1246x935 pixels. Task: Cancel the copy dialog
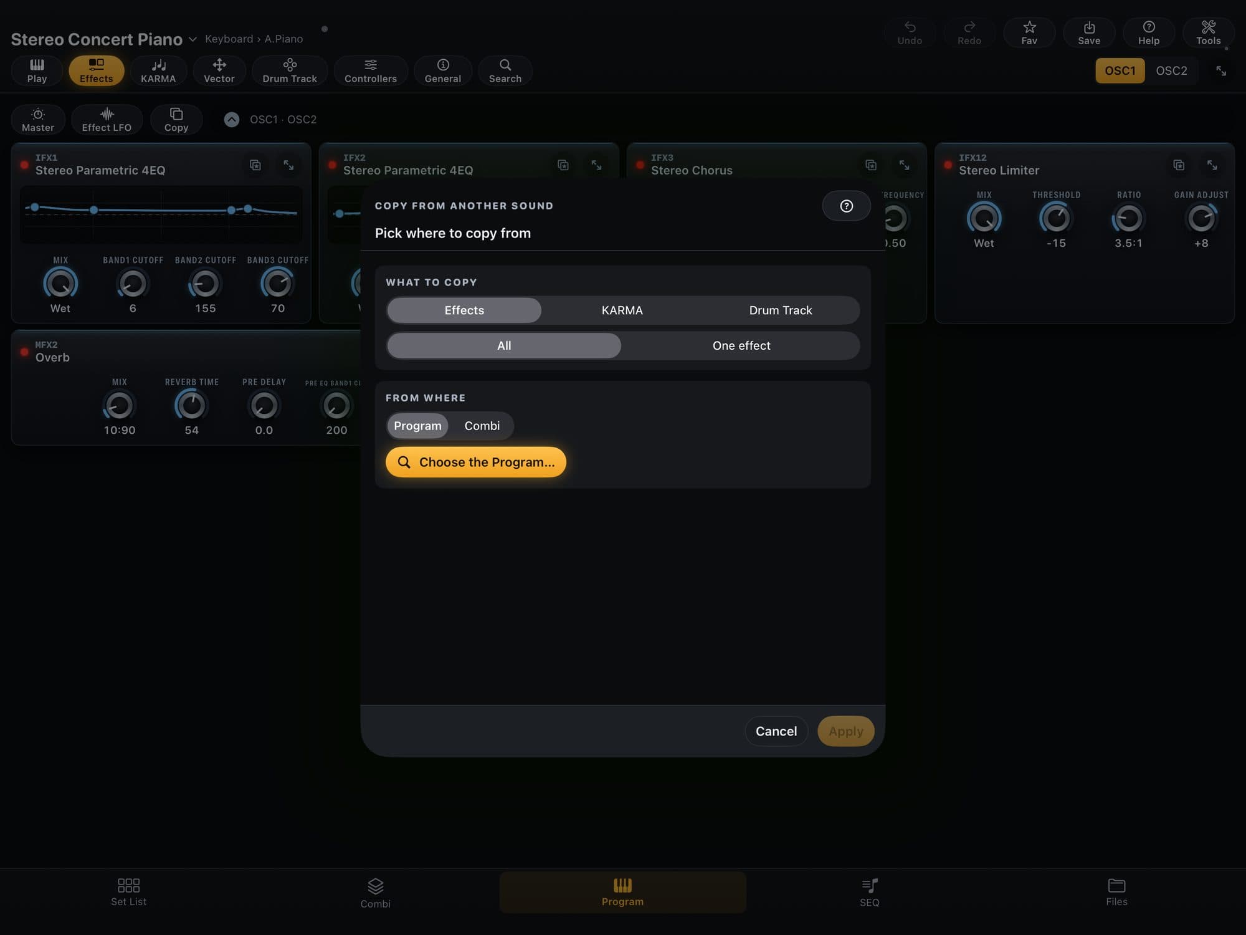776,731
